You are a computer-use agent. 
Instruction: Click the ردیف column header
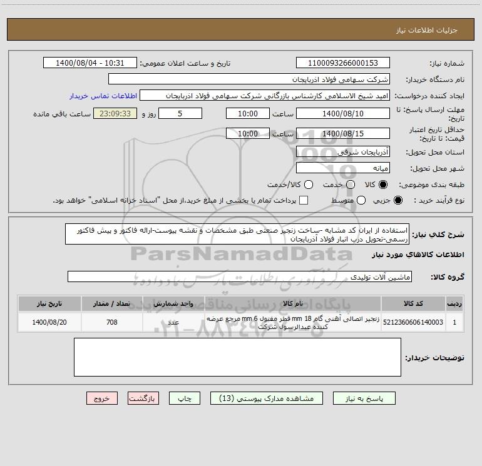(454, 303)
